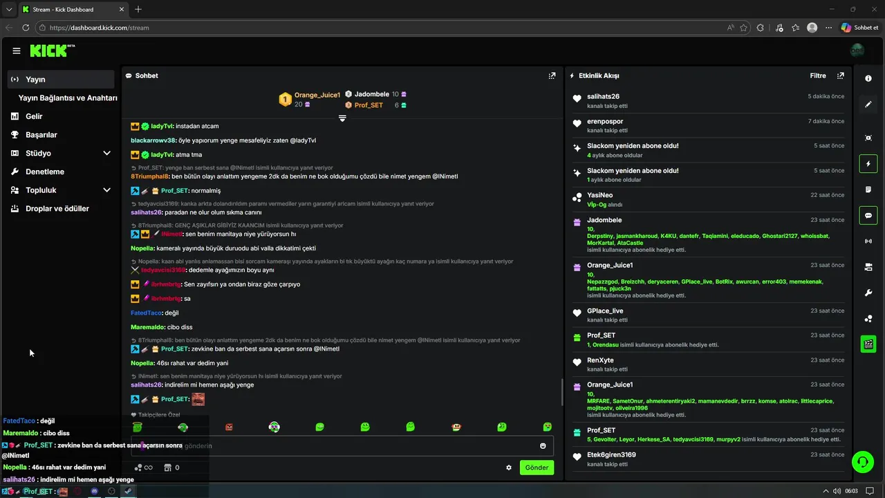Click username blackarrowv38 in chat

(x=153, y=140)
